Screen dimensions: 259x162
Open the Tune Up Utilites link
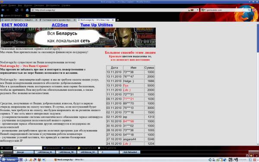(97, 25)
